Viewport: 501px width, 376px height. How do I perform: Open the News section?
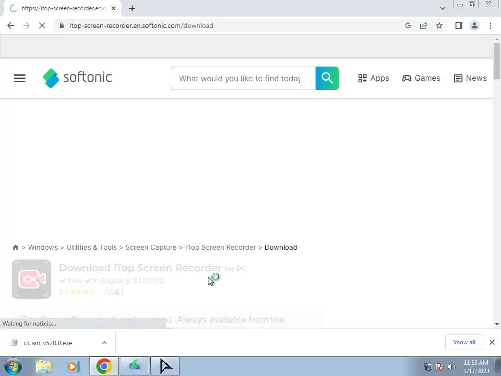[x=470, y=78]
